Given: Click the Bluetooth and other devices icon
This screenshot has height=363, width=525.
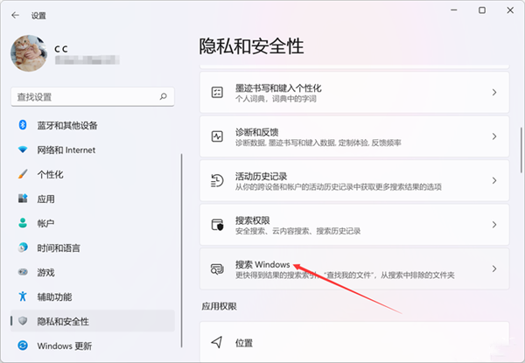Looking at the screenshot, I should [23, 125].
